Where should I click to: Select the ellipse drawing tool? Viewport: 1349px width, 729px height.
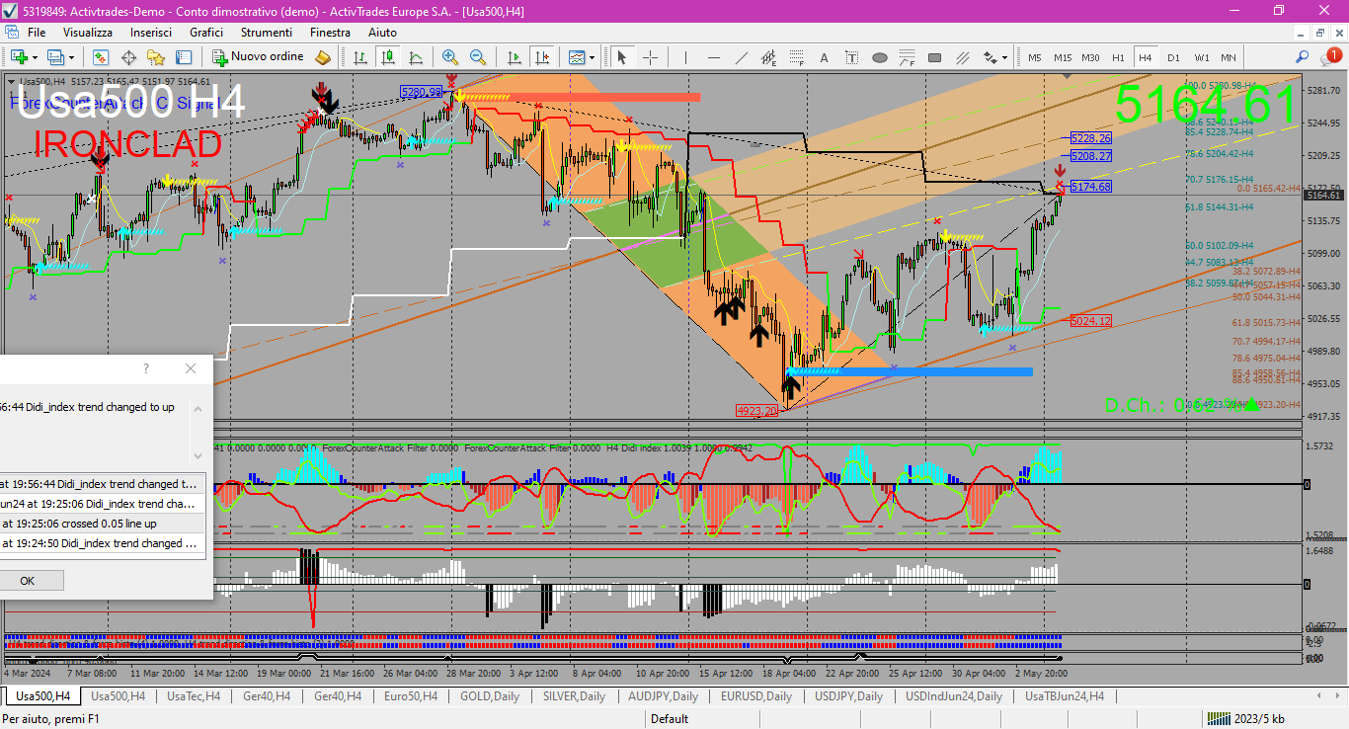click(880, 57)
